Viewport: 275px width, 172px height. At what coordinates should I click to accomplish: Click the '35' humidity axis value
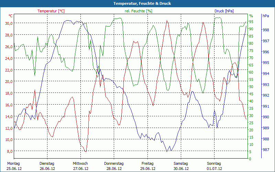[x=251, y=108]
